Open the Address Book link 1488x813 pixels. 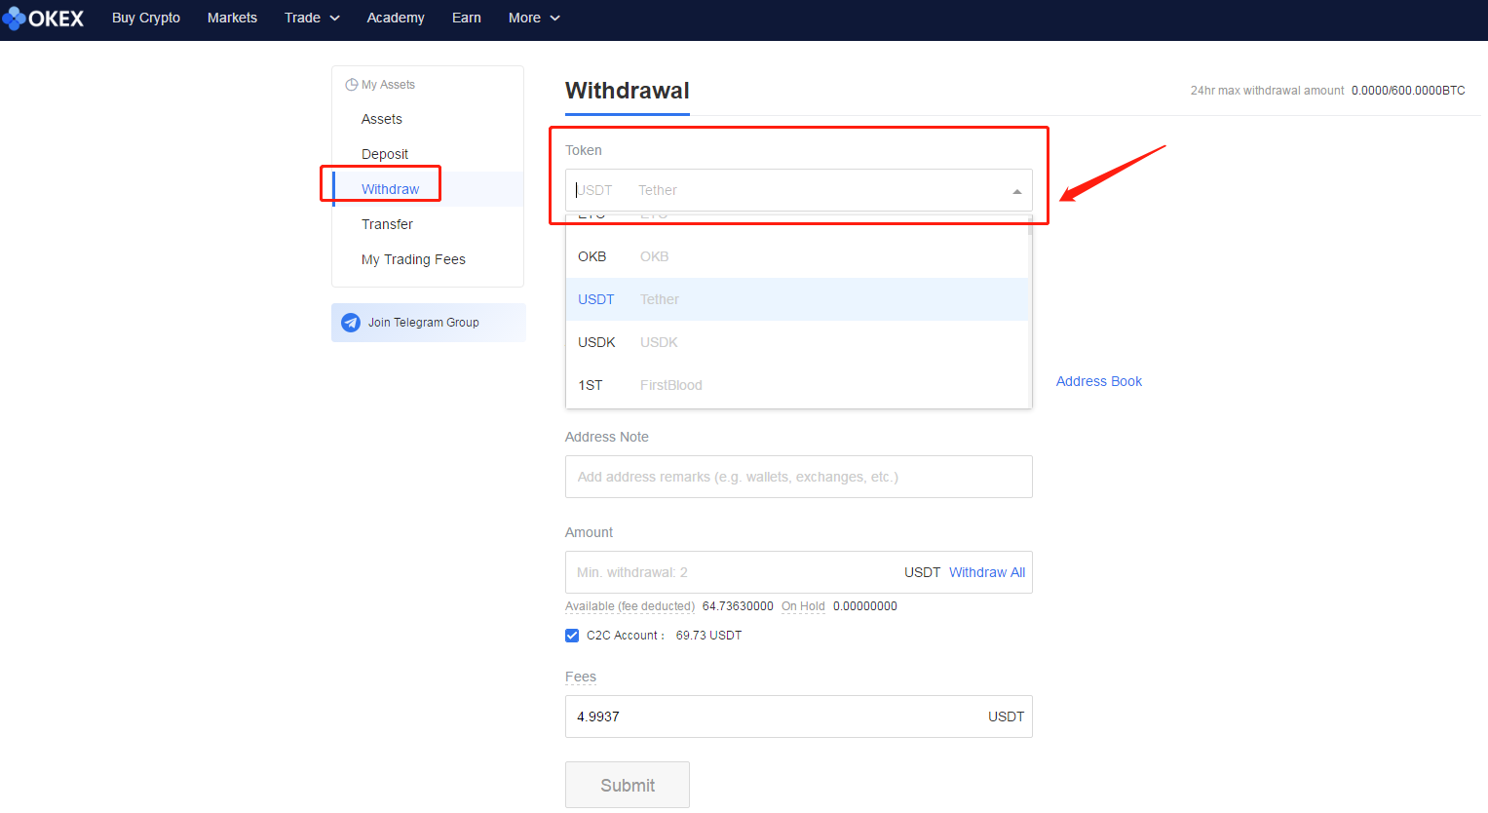[x=1099, y=381]
